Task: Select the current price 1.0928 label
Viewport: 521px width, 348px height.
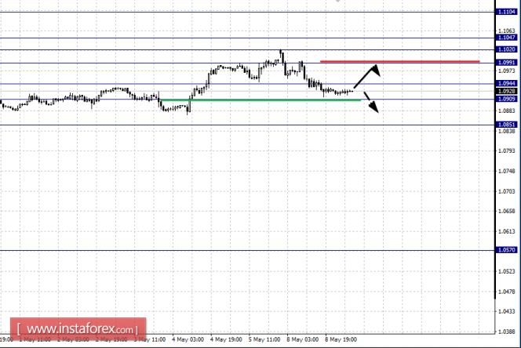Action: tap(506, 91)
